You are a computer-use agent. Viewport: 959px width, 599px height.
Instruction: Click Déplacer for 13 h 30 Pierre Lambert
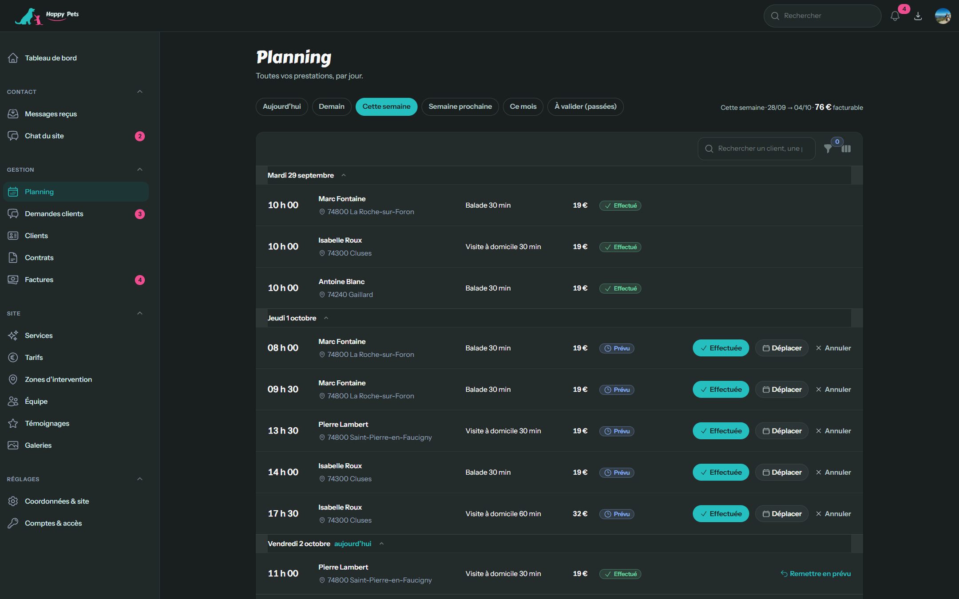[782, 431]
